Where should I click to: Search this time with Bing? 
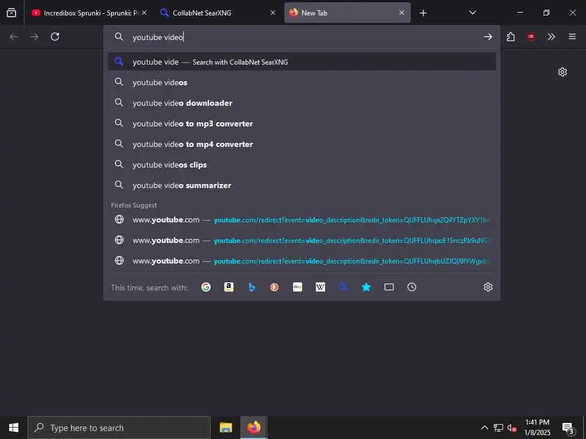[252, 287]
